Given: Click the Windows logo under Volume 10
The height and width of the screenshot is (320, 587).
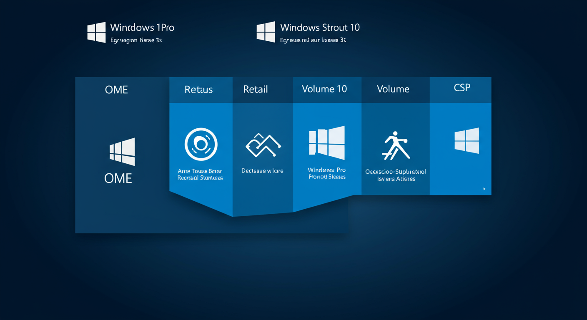Looking at the screenshot, I should [x=327, y=143].
